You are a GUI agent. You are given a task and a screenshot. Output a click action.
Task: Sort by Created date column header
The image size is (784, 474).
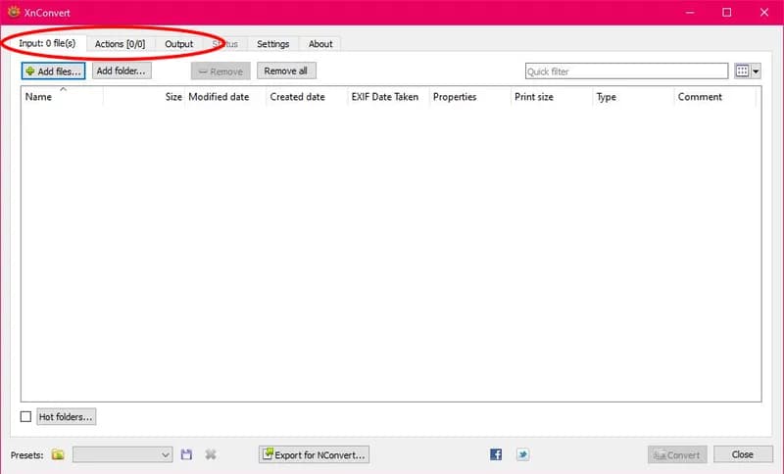tap(307, 97)
